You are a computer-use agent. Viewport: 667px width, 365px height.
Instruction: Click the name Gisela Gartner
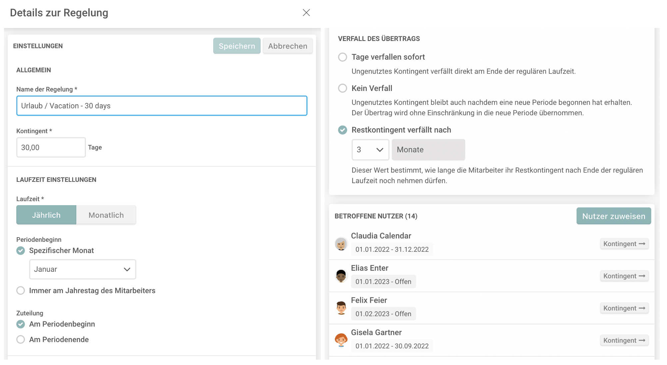tap(376, 332)
